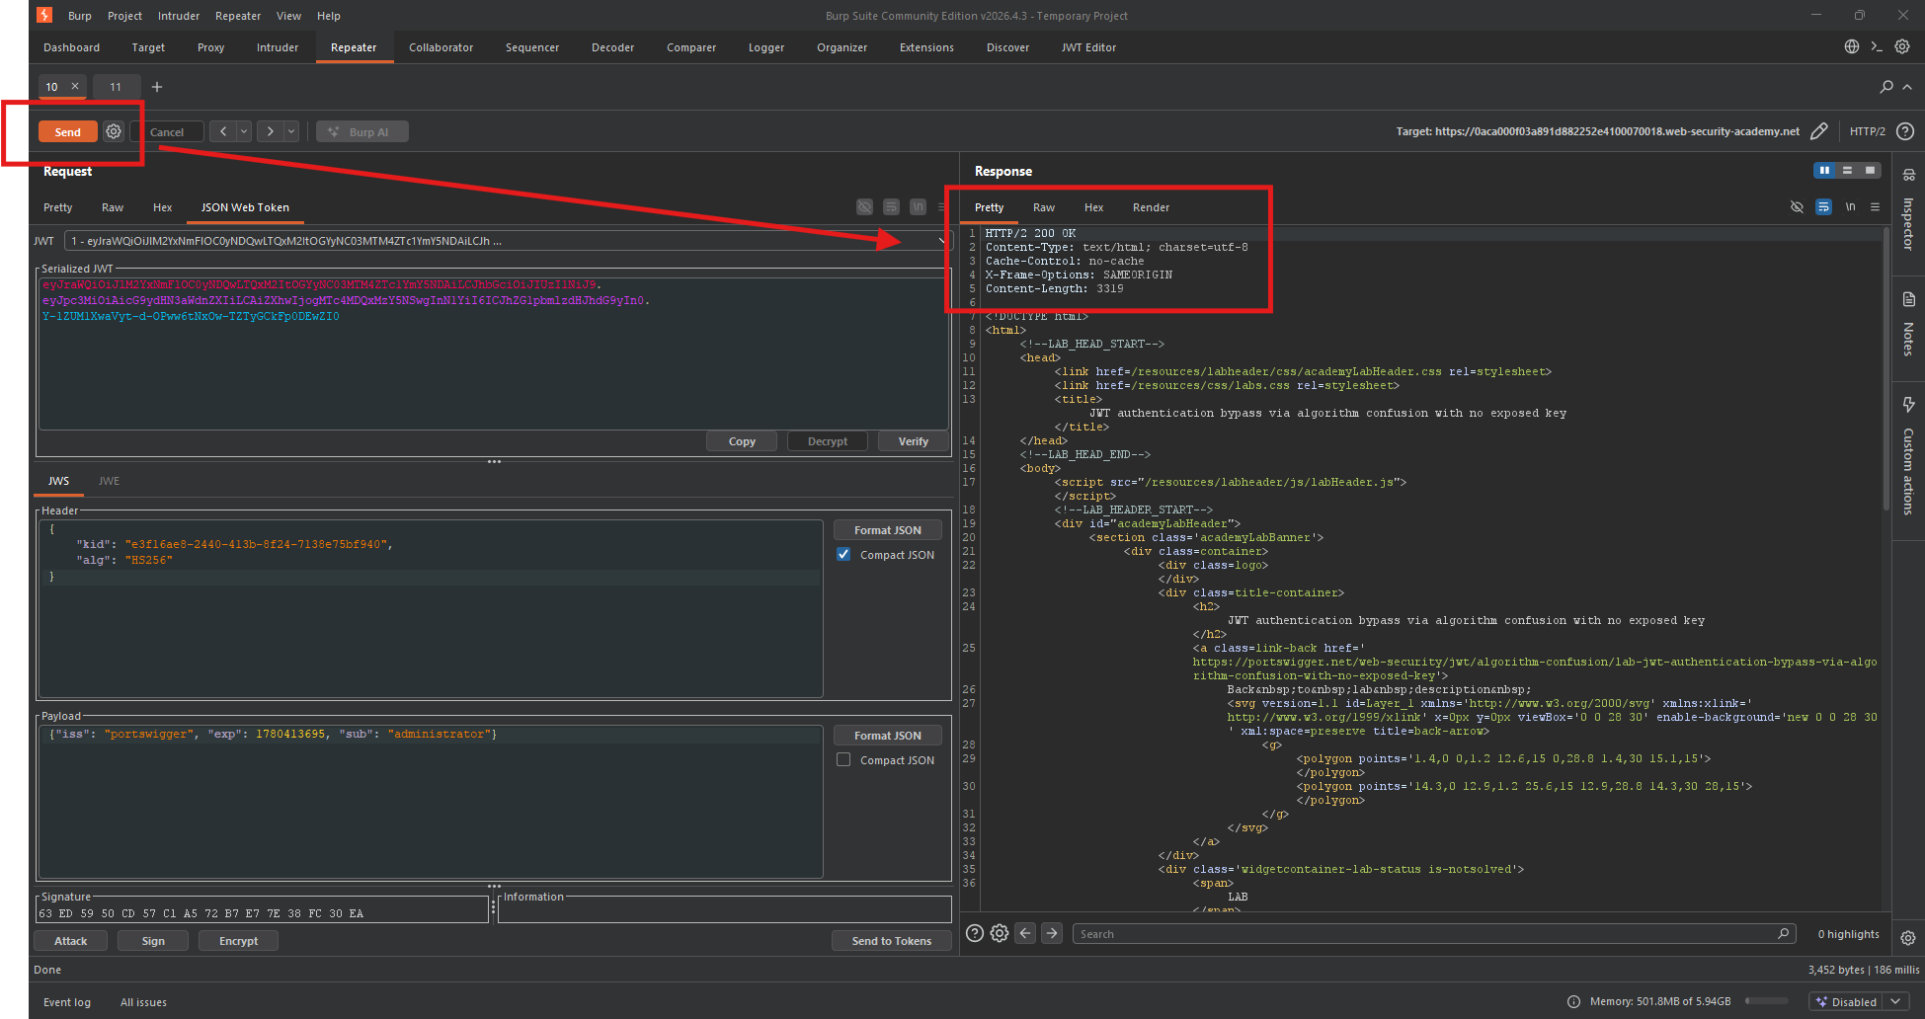
Task: Toggle request word wrap
Action: (891, 206)
